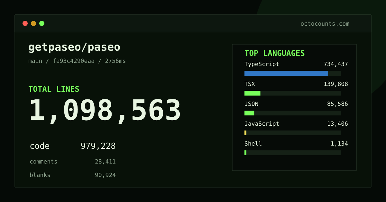Image resolution: width=386 pixels, height=202 pixels.
Task: Click the TypeScript language label
Action: click(262, 64)
